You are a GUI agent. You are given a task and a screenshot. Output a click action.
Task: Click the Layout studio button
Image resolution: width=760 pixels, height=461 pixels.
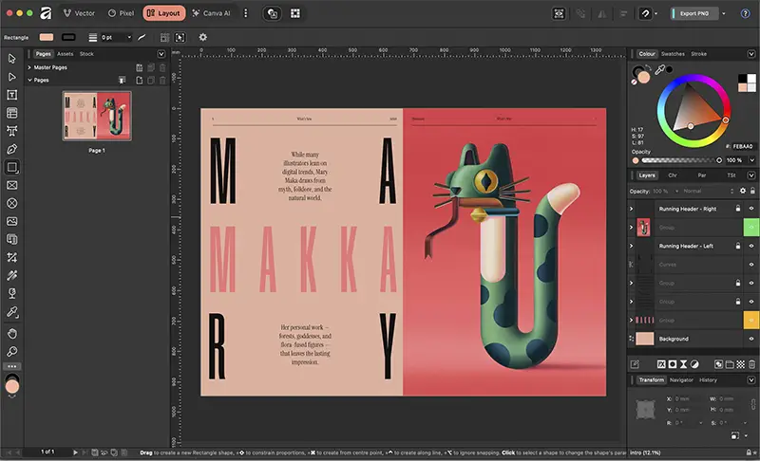[163, 13]
